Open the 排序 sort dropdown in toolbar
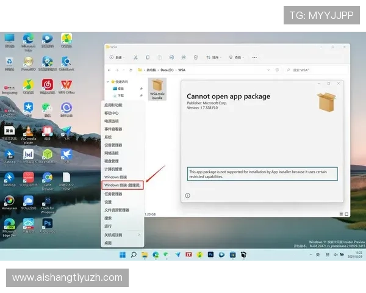Viewport: 366px width, 293px height. [213, 57]
